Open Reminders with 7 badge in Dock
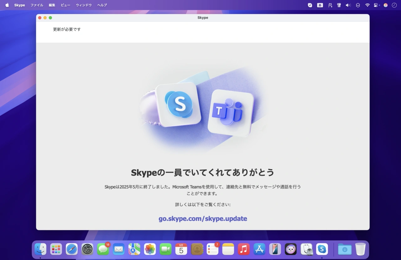The height and width of the screenshot is (260, 401). tap(212, 249)
